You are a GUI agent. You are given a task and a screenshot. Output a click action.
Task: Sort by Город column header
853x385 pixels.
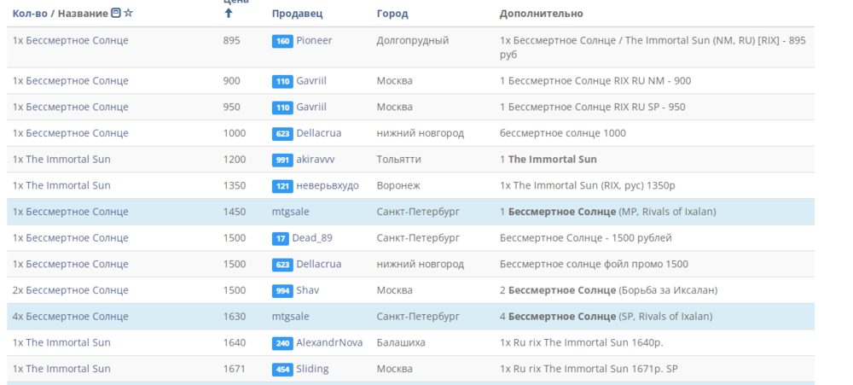click(392, 14)
